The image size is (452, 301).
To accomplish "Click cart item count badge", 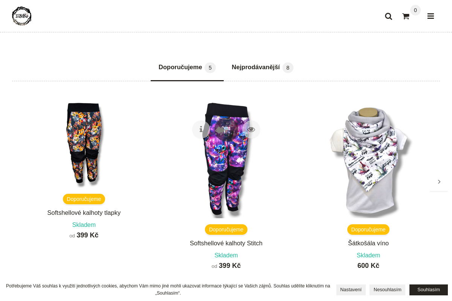I will [415, 10].
